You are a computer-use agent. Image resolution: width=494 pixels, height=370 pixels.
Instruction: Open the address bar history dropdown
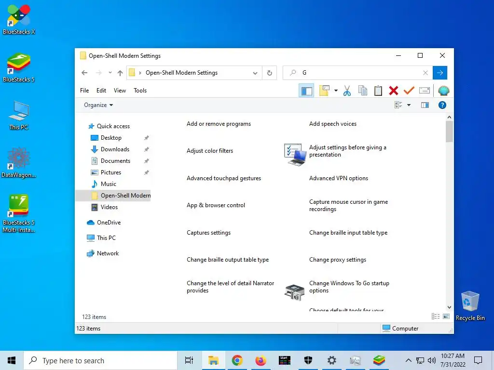click(255, 73)
